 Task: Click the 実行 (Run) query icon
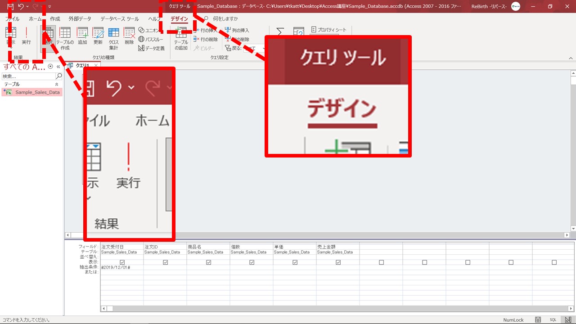[26, 35]
